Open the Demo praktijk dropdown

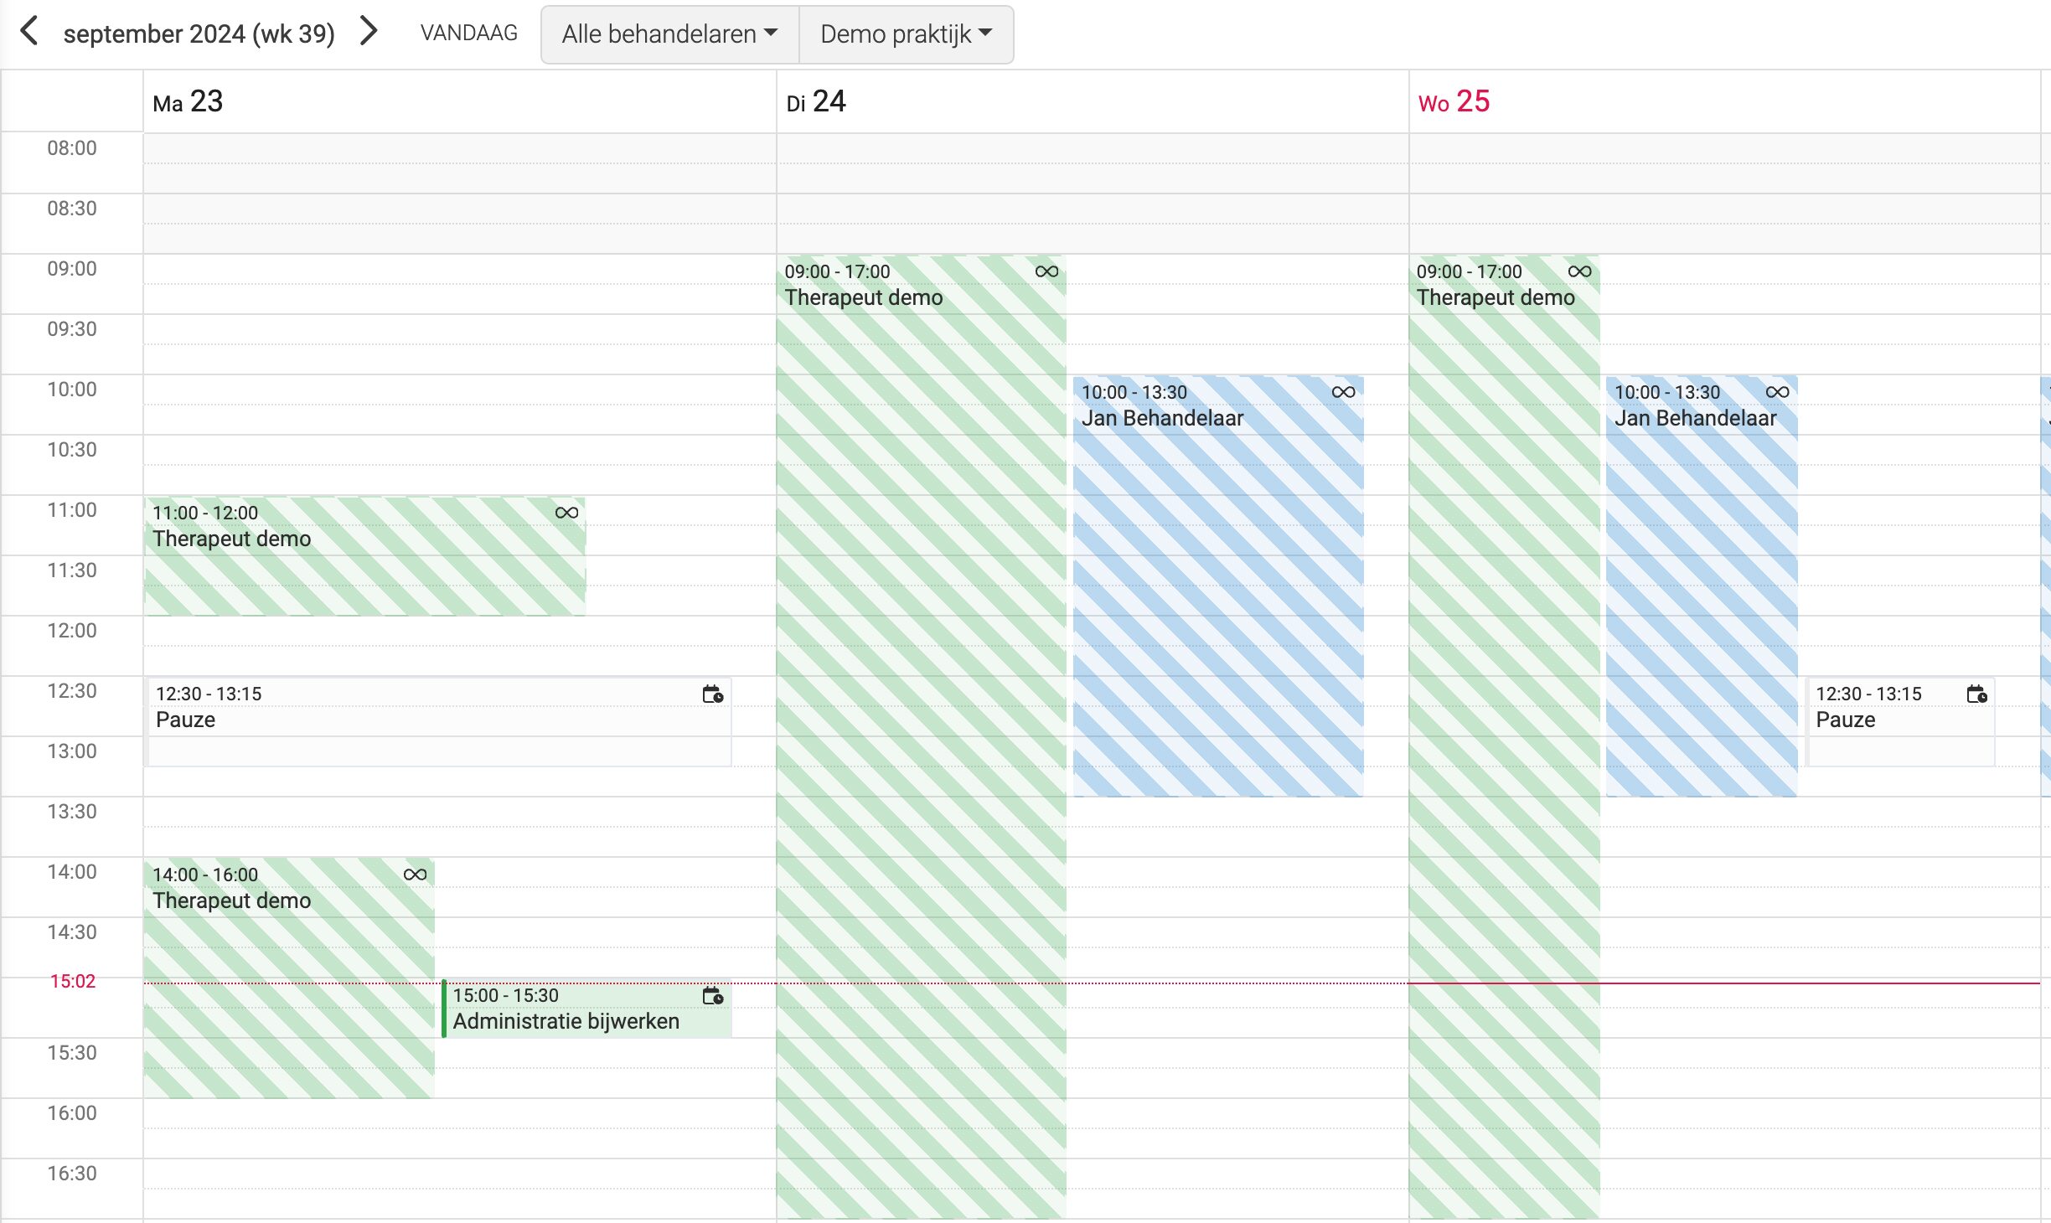907,34
